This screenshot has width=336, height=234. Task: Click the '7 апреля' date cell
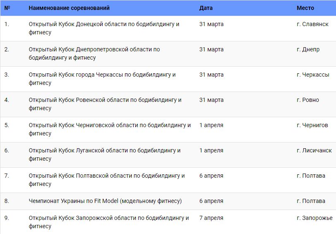coord(211,218)
